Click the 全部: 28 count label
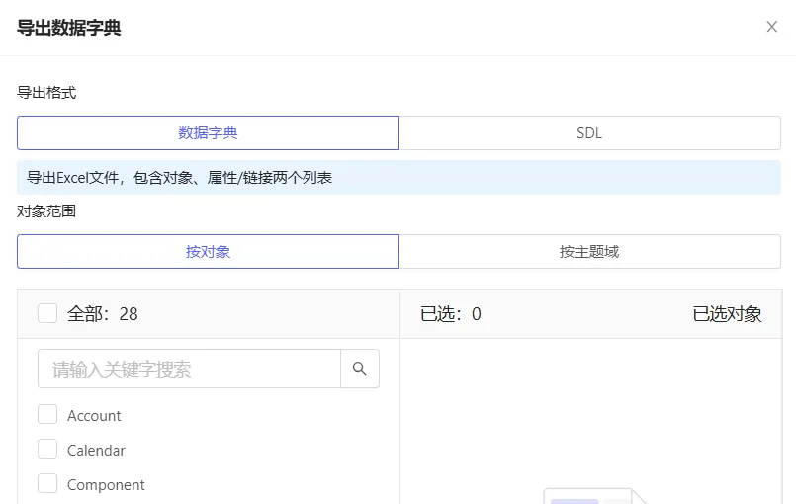This screenshot has height=504, width=796. [x=103, y=314]
